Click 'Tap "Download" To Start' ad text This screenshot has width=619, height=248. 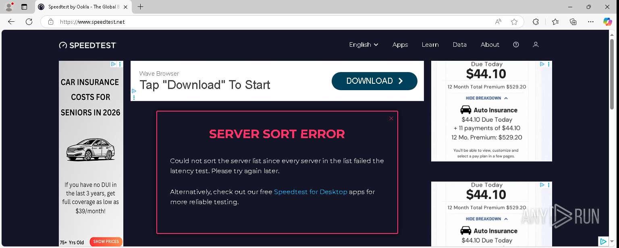205,85
